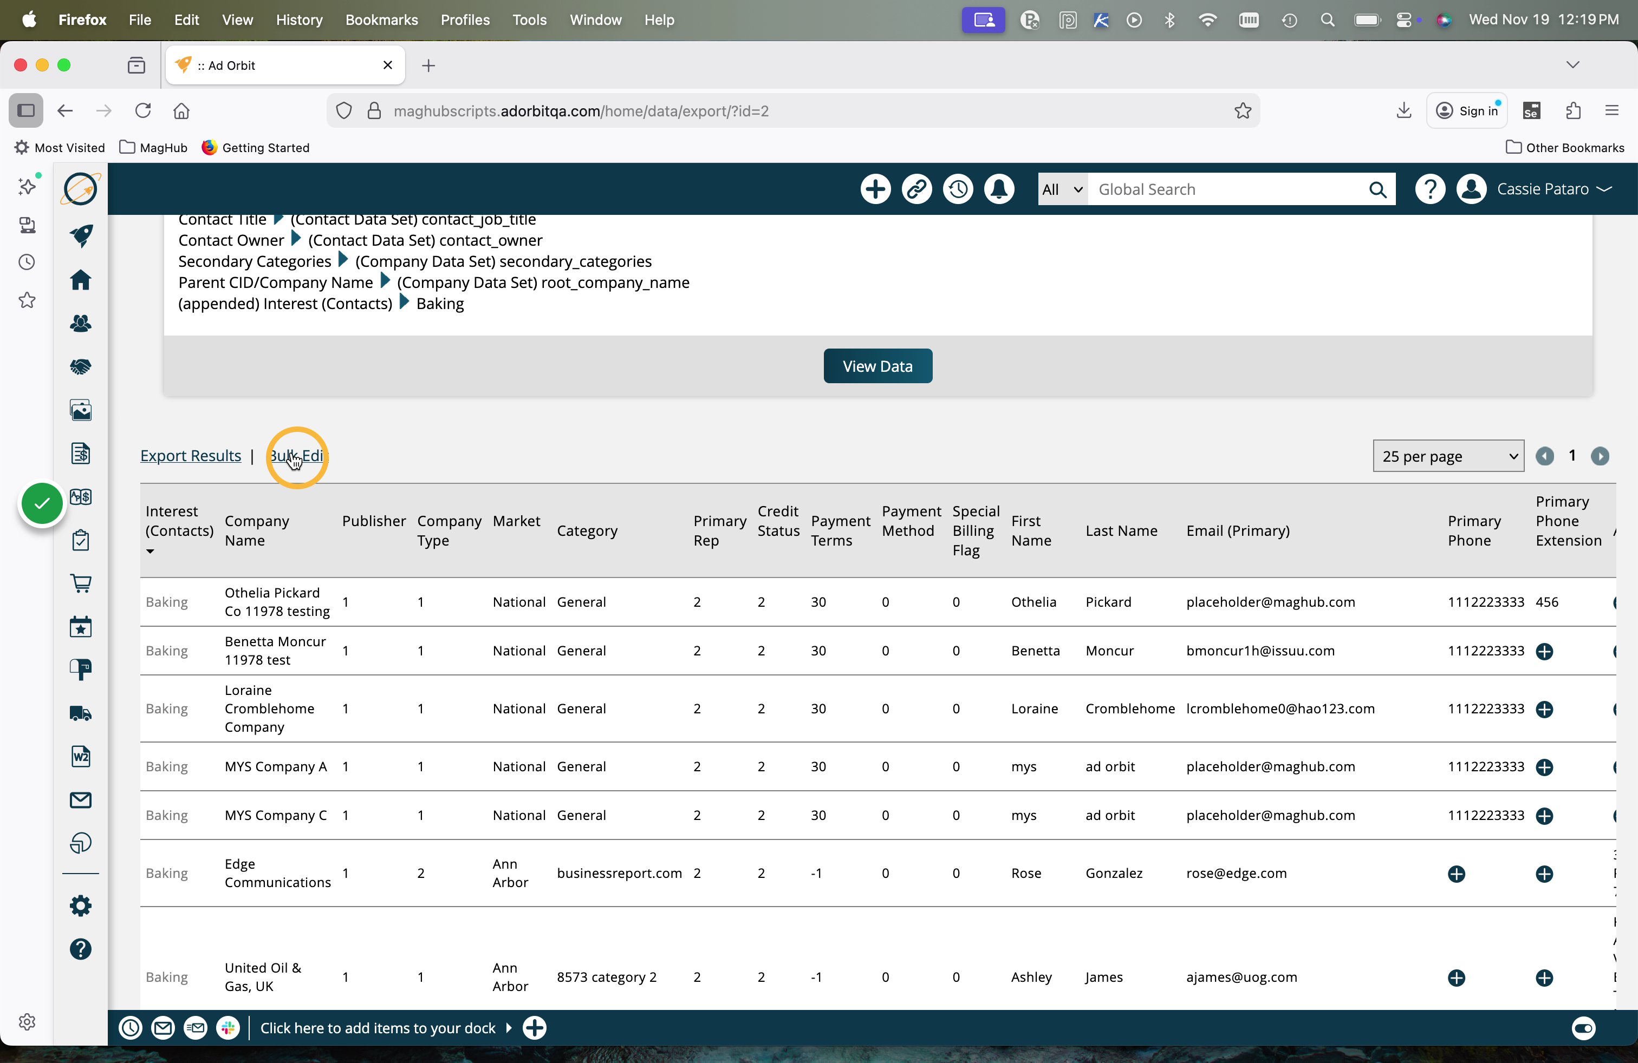This screenshot has height=1063, width=1638.
Task: Open the recent history clock icon in header
Action: click(957, 189)
